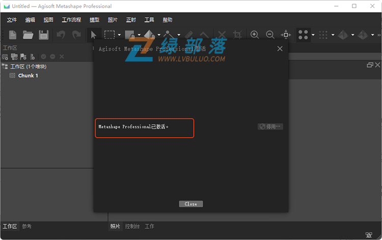Select the navigation arrow pointer tool
This screenshot has height=240, width=382.
(94, 35)
